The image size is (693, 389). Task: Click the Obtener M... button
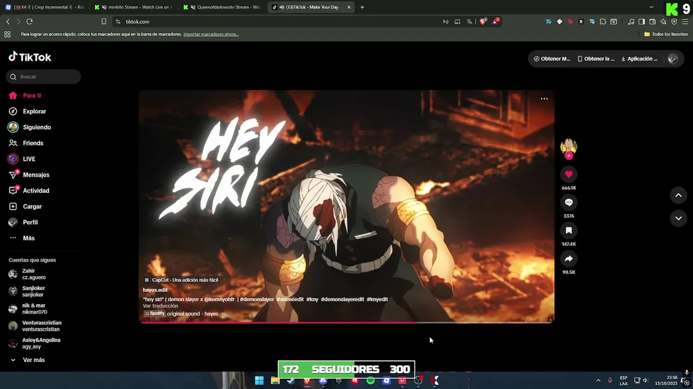[552, 59]
